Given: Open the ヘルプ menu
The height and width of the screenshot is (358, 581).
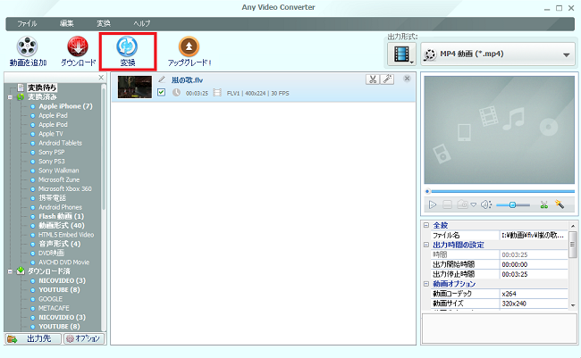Looking at the screenshot, I should (142, 24).
